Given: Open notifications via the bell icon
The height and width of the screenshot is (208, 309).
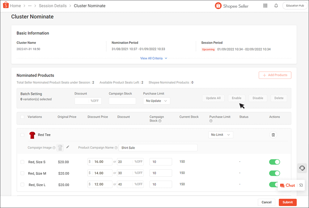Looking at the screenshot, I should pyautogui.click(x=276, y=6).
